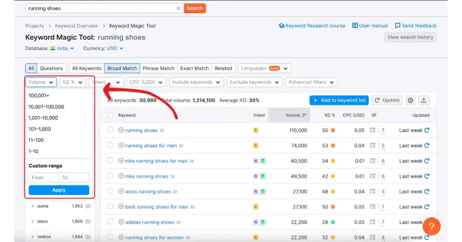462x242 pixels.
Task: Click the add icon beside adidas running shoes
Action: pyautogui.click(x=121, y=222)
